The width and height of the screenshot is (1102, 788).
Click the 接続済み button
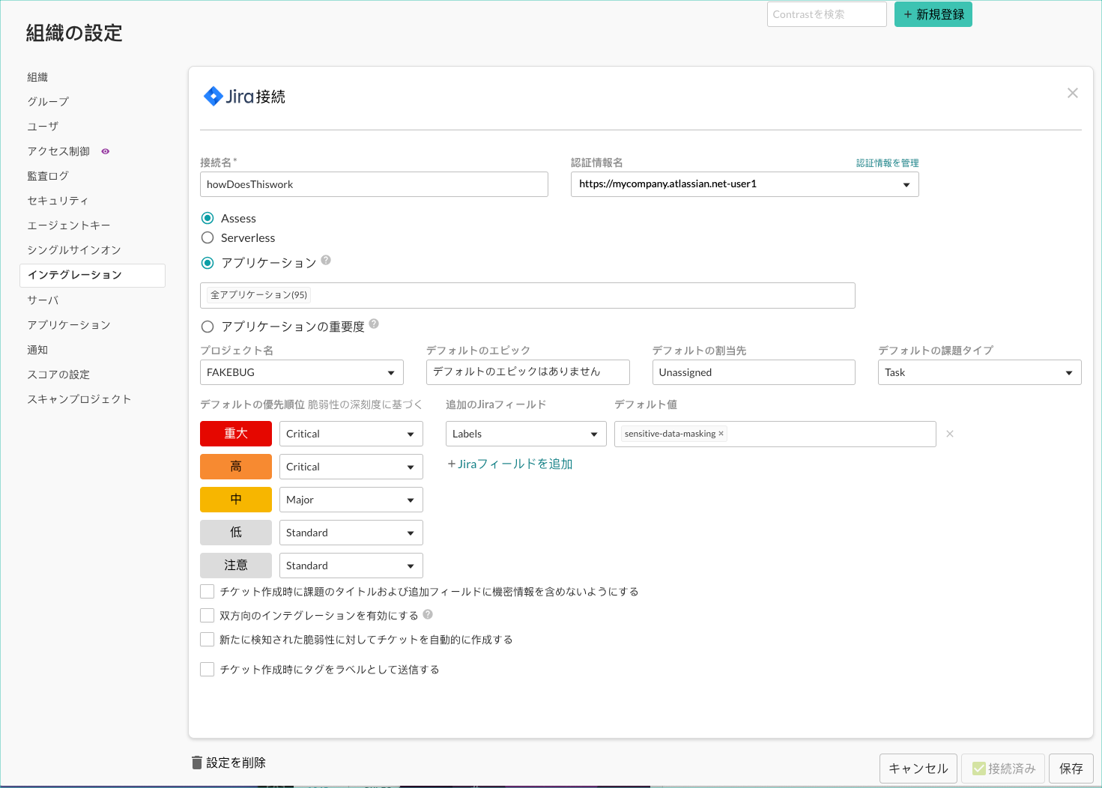(x=1004, y=769)
